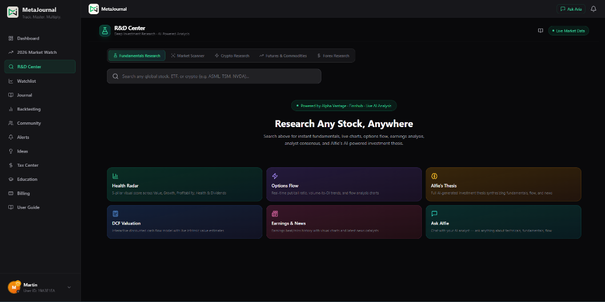Screen dimensions: 605x302
Task: Click the Research Any Stock, Anywhere heading
Action: (344, 124)
